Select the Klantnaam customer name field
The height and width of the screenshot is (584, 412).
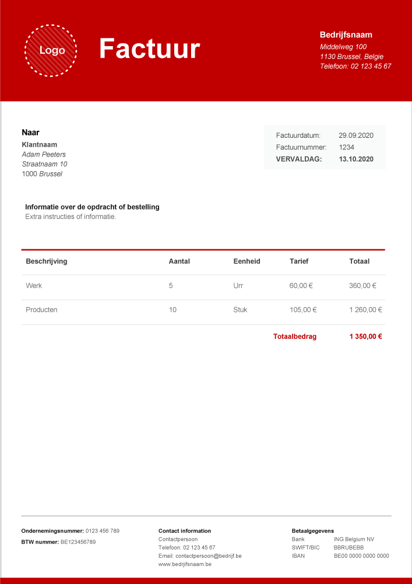coord(40,145)
